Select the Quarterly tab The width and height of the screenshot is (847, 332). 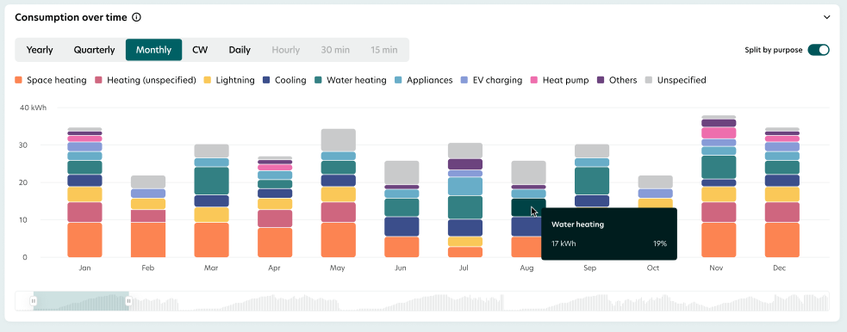click(95, 50)
